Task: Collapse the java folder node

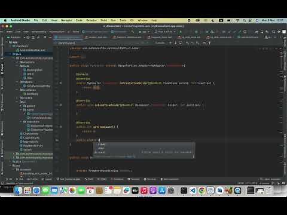Action: [x=10, y=54]
